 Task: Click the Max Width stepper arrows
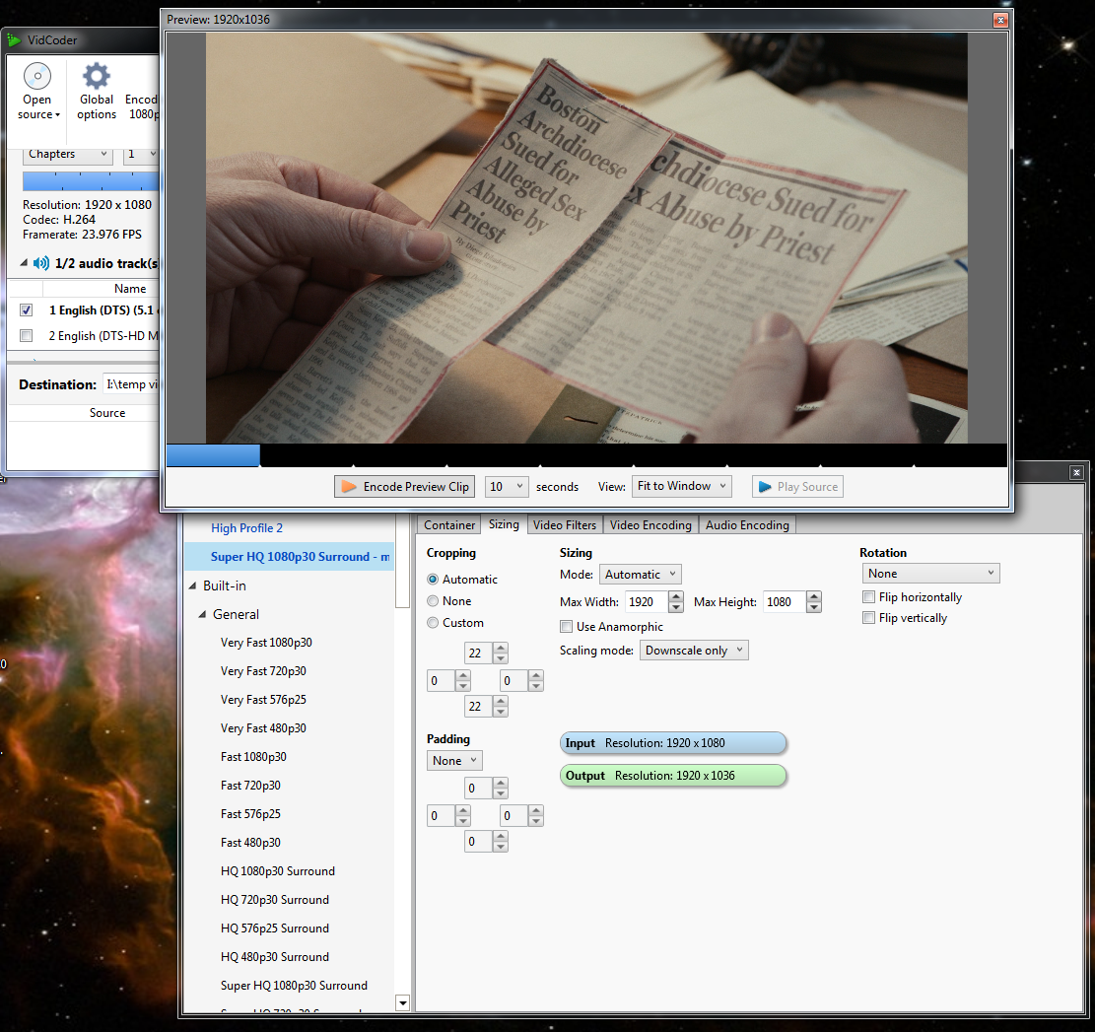coord(676,602)
